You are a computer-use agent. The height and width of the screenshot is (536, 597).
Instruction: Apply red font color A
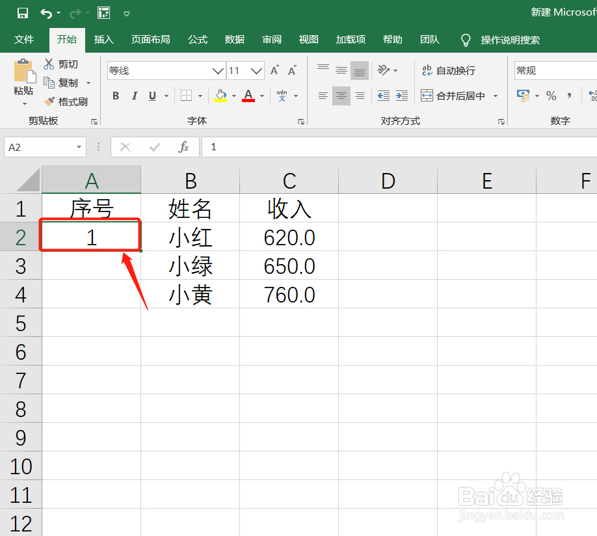coord(248,96)
